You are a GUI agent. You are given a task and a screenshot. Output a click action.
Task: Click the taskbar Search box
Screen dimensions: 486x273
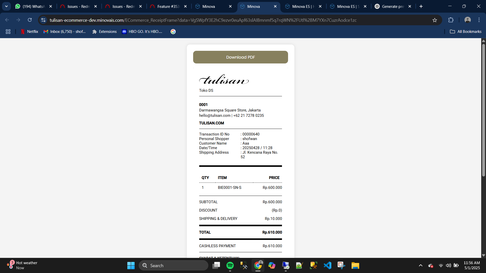pyautogui.click(x=173, y=265)
